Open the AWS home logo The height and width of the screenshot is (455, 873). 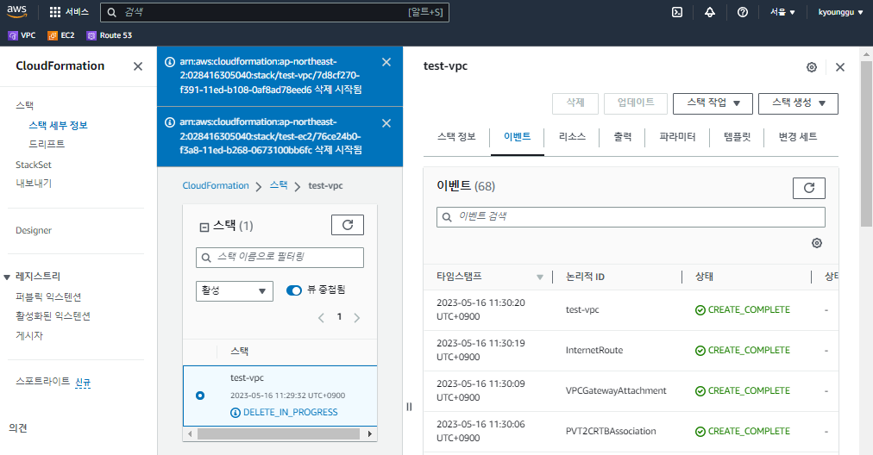(16, 11)
